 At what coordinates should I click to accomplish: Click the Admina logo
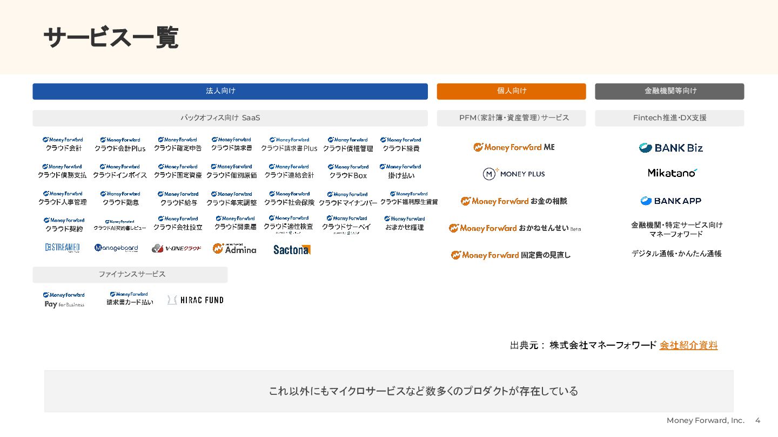234,248
